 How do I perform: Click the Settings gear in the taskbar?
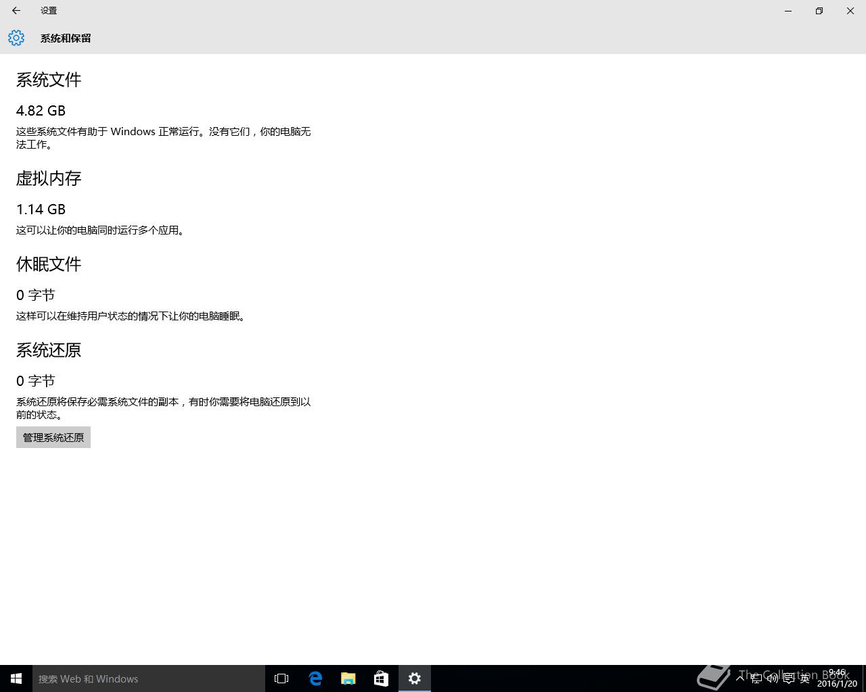point(415,678)
